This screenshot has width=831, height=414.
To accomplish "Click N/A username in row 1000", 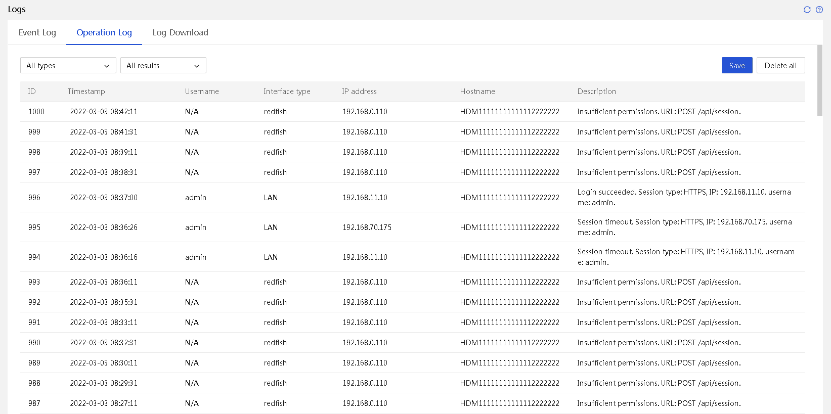I will (x=192, y=112).
